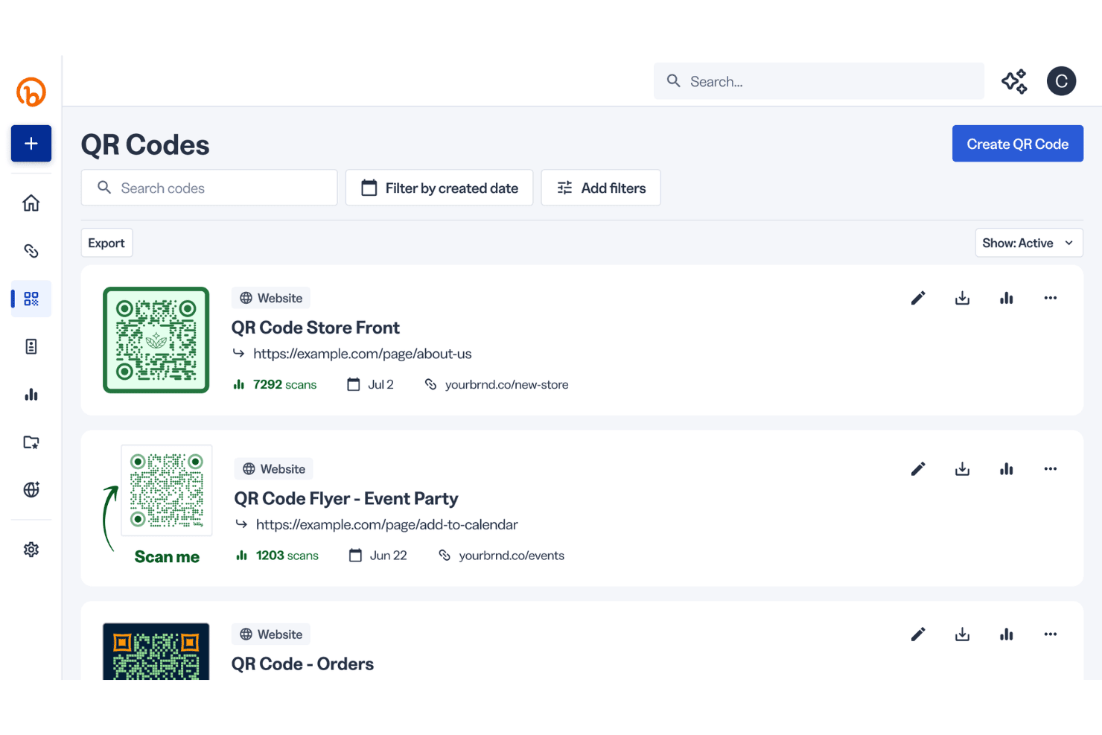Screen dimensions: 1102x735
Task: Click yourbrnd.co/new-store short link
Action: (x=506, y=384)
